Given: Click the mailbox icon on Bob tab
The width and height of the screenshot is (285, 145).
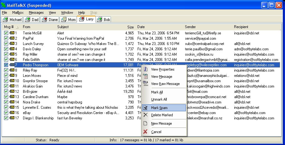Looking at the screenshot, I should 99,19.
